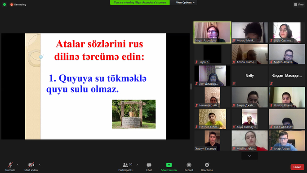
Task: Click the green encryption shield icon
Action: [4, 5]
